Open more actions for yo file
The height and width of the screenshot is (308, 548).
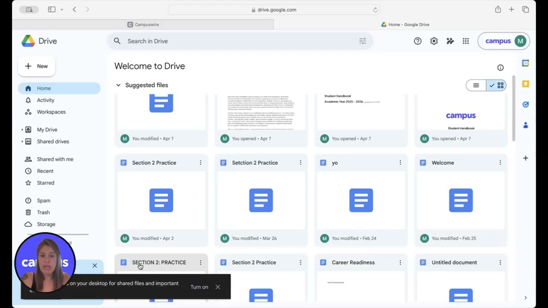(400, 163)
